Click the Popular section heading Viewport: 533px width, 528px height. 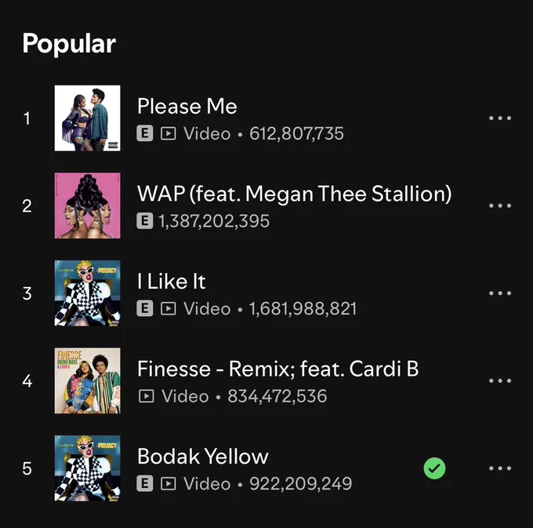(x=69, y=44)
